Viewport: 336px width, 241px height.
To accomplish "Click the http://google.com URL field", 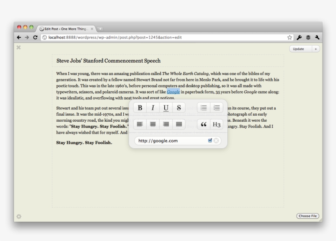I will (x=170, y=141).
